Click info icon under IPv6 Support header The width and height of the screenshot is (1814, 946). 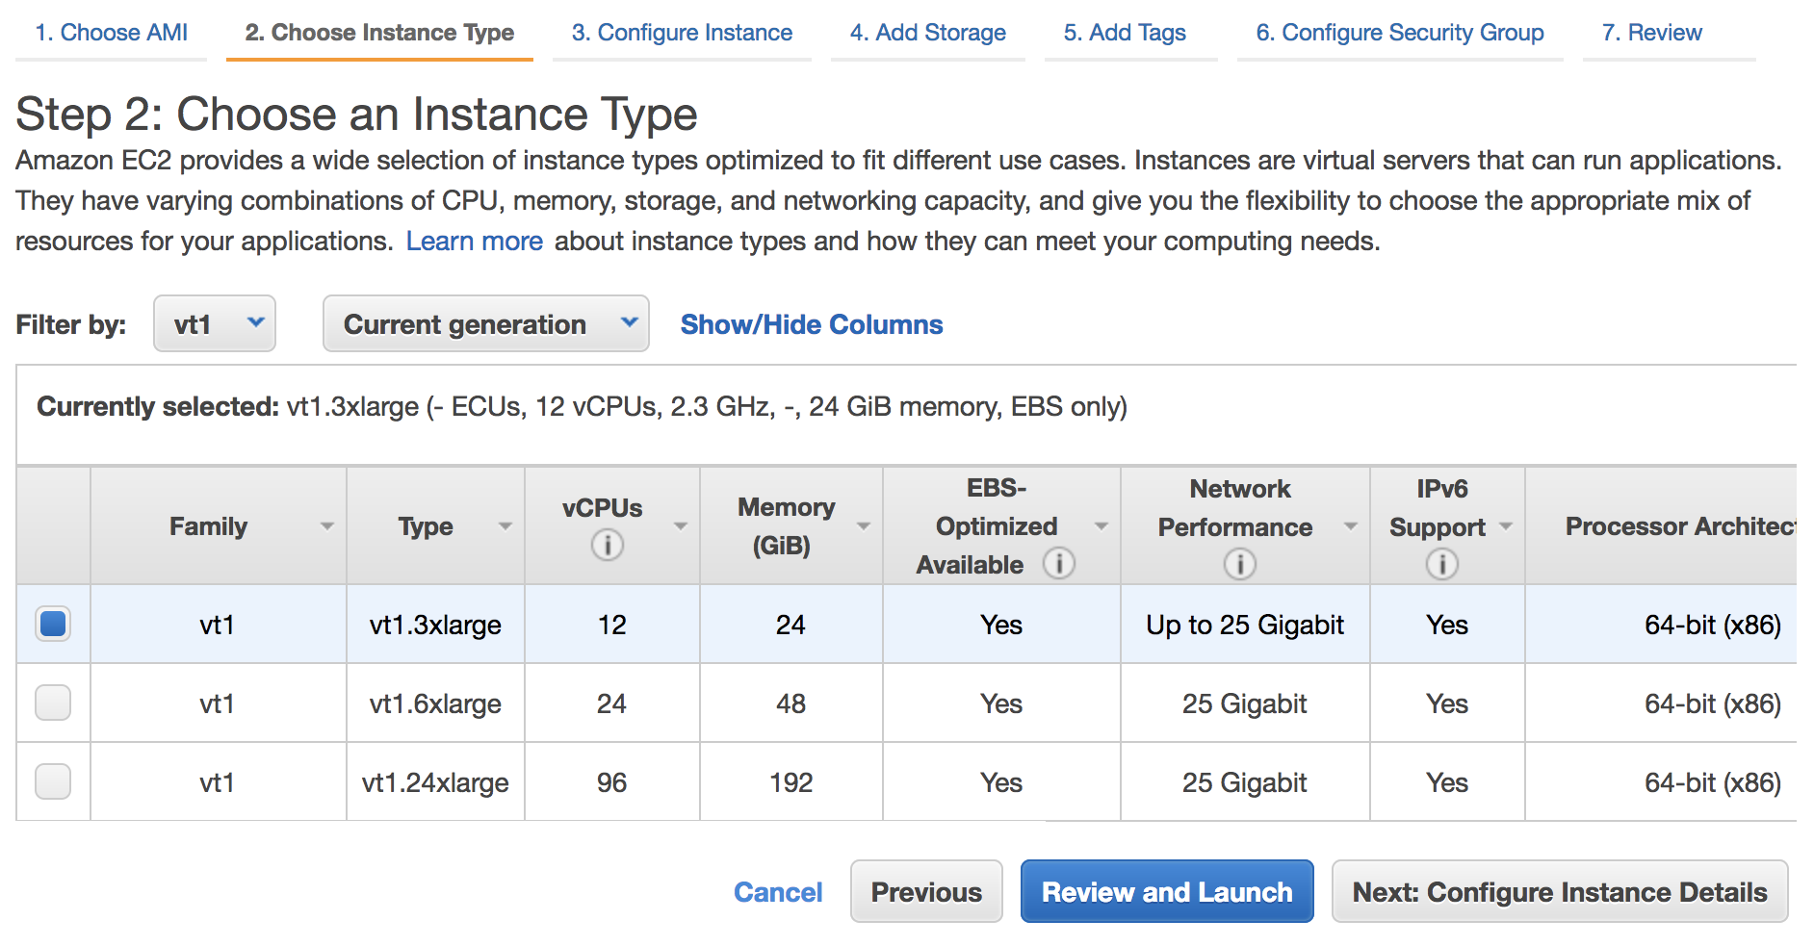1441,564
